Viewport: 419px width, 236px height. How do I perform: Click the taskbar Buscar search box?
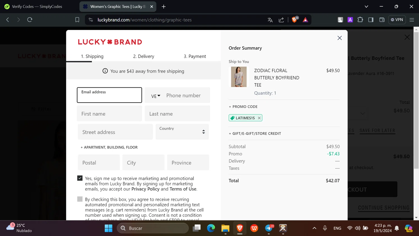pyautogui.click(x=153, y=228)
